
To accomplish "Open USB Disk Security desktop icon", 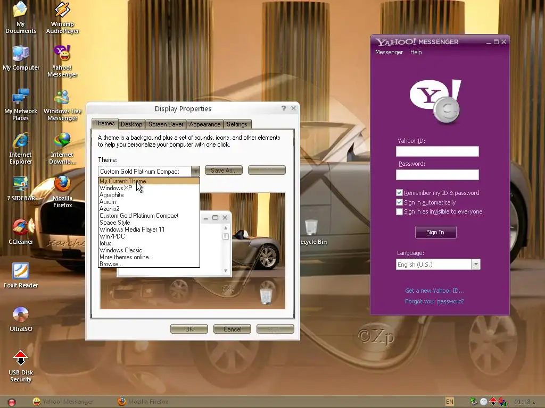I will [21, 367].
